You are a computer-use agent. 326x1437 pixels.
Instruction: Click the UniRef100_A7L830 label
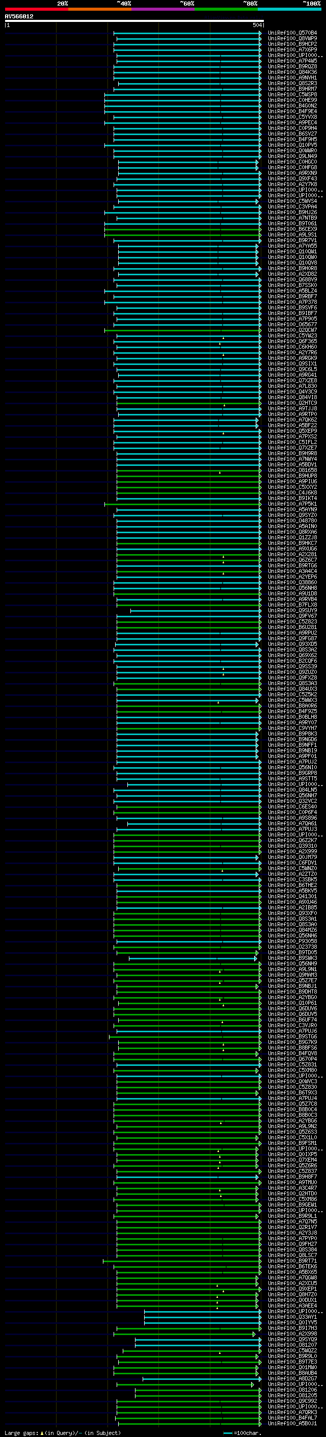tap(292, 386)
